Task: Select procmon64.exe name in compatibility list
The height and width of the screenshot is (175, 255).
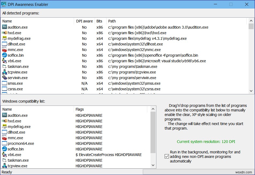Action: 21,143
